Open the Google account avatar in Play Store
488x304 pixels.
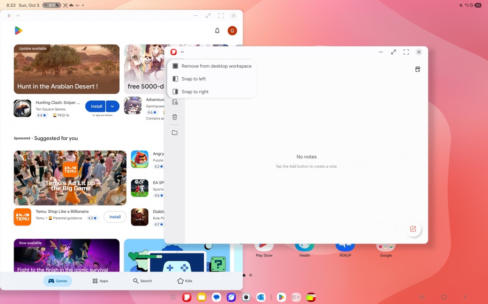232,31
